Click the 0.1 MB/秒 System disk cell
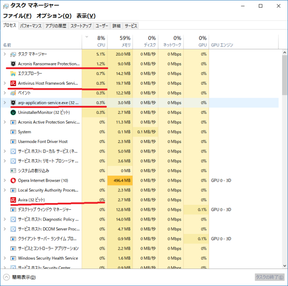 click(145, 132)
